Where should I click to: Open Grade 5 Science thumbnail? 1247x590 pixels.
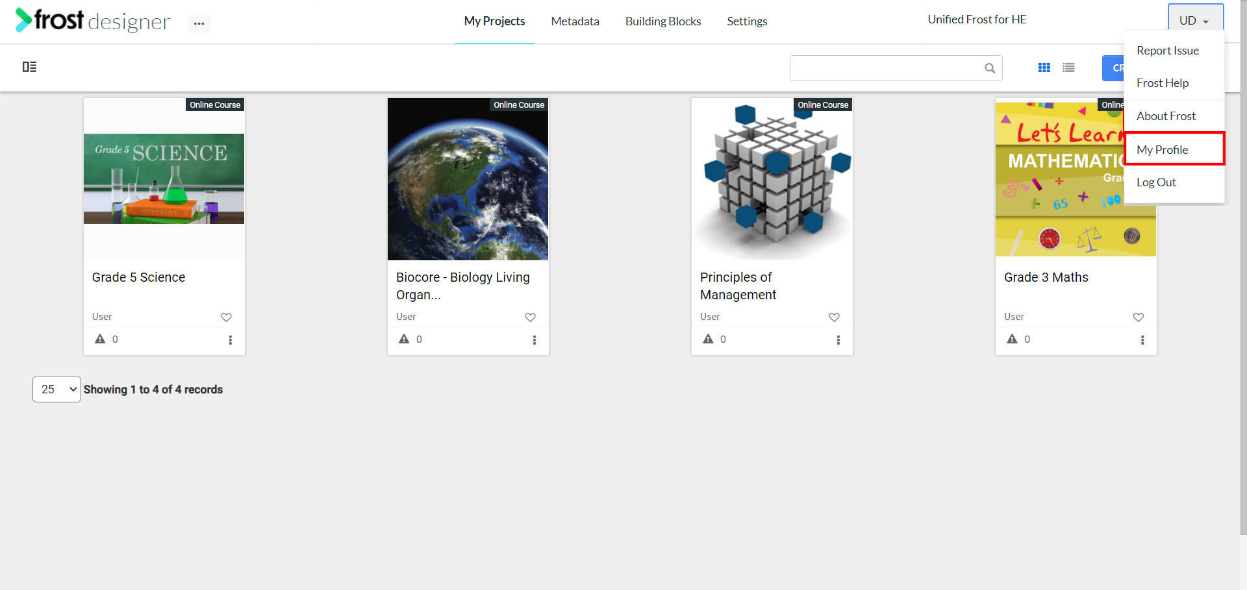164,178
